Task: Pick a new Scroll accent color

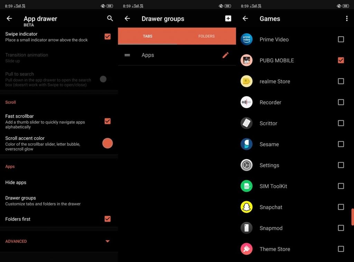Action: pos(108,143)
